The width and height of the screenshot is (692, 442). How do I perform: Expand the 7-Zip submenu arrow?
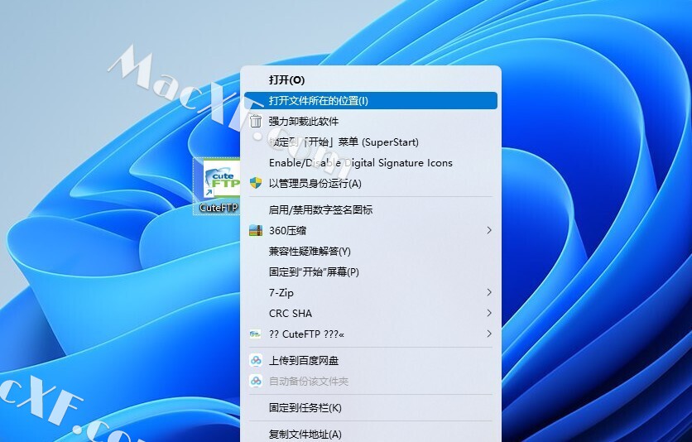[x=488, y=292]
